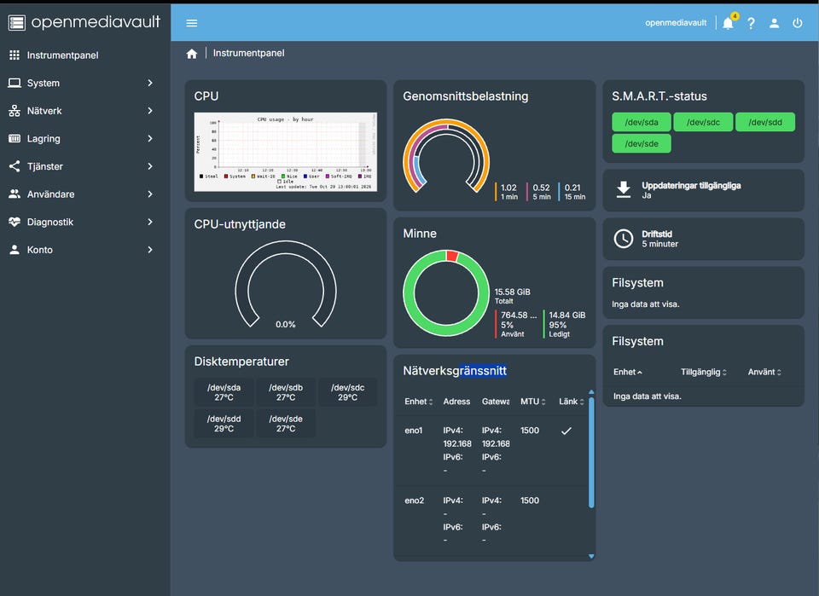Screen dimensions: 819x596
Task: Click the Lagring storage icon
Action: (15, 138)
